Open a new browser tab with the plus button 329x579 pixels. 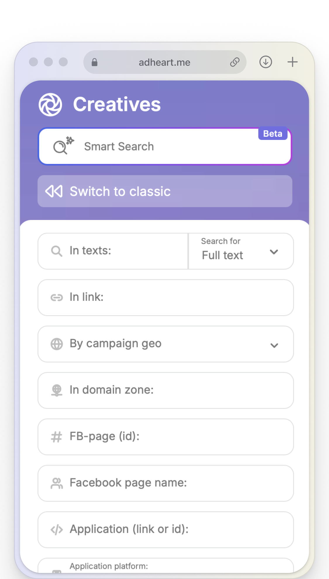pos(292,62)
